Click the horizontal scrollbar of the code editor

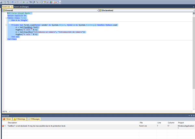coord(101,112)
